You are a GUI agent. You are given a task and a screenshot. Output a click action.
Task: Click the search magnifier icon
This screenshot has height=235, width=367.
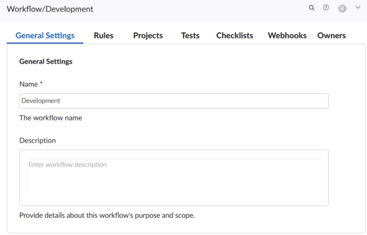pyautogui.click(x=311, y=8)
